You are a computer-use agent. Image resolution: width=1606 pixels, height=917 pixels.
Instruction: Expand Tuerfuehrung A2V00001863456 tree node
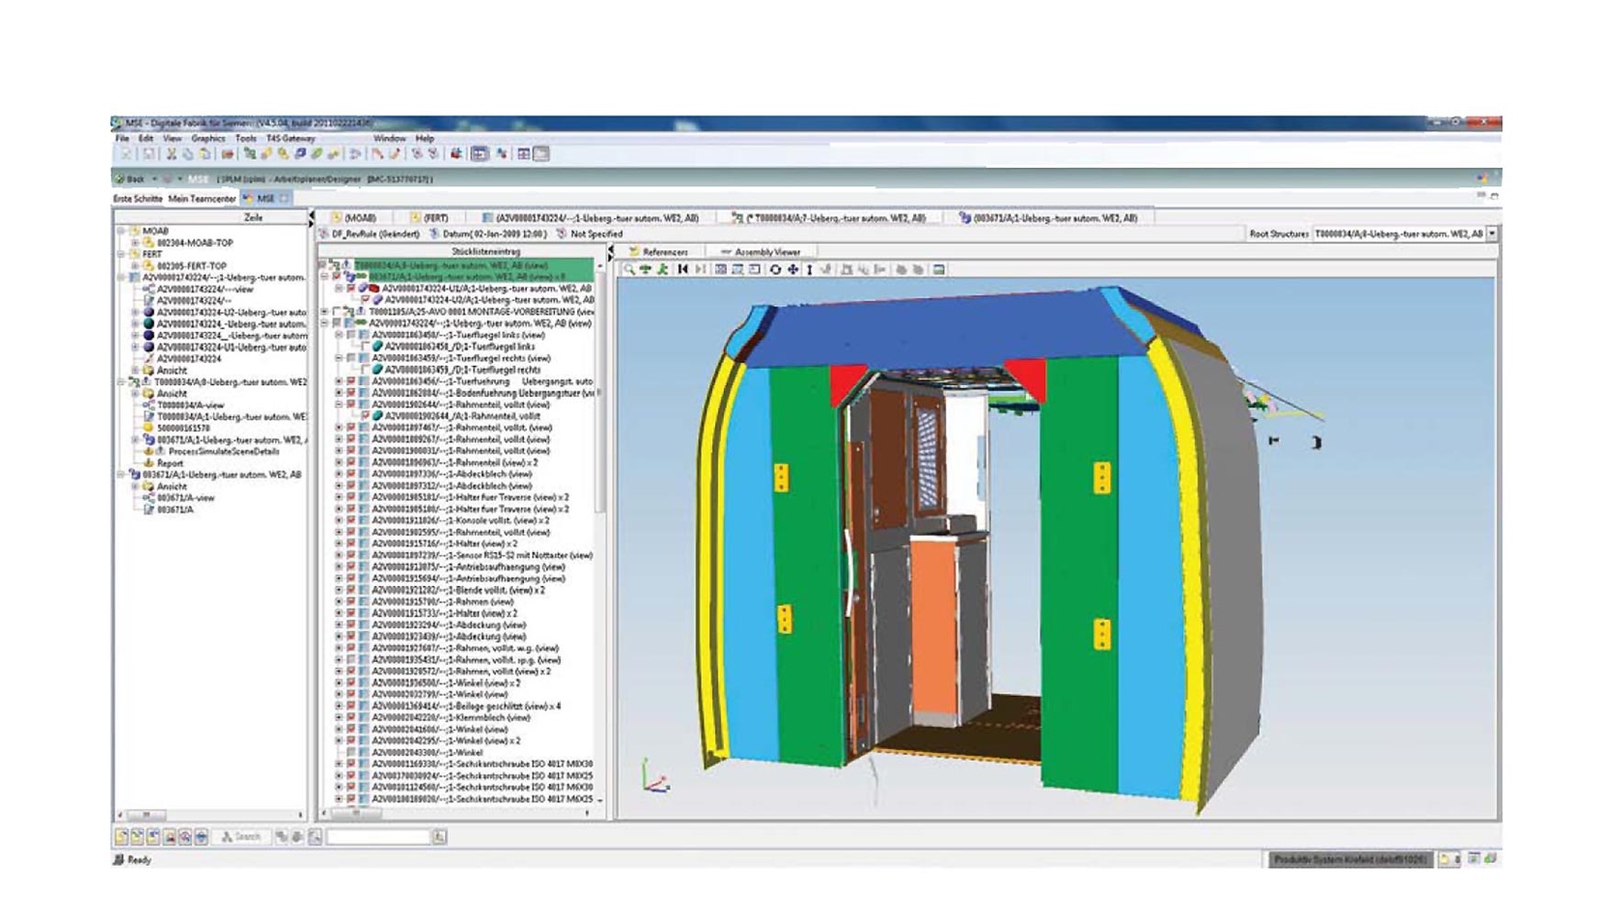click(339, 381)
